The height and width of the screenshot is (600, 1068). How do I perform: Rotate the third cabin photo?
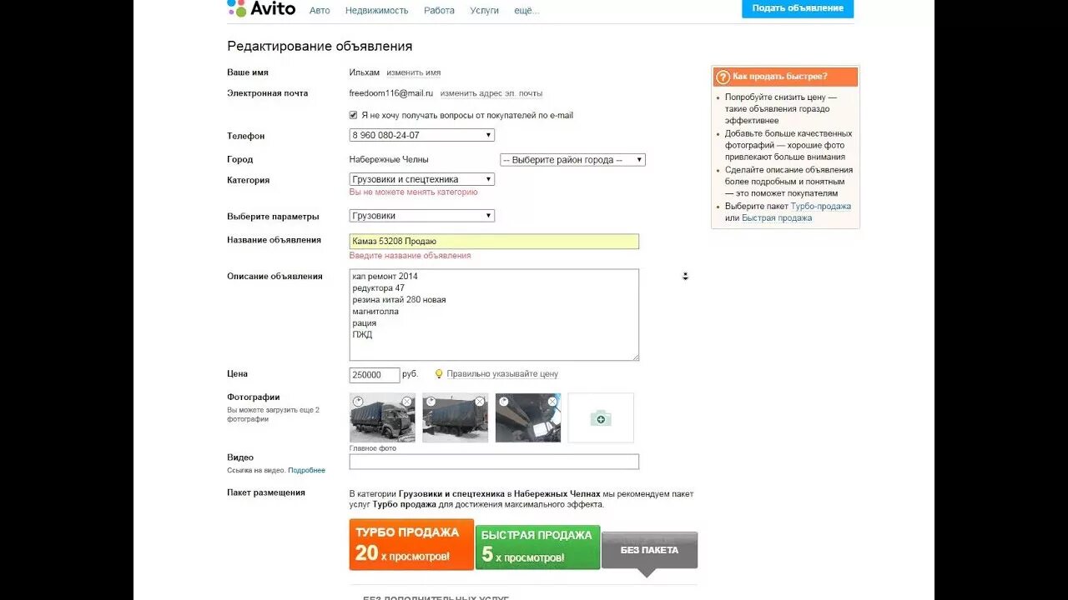tap(504, 402)
